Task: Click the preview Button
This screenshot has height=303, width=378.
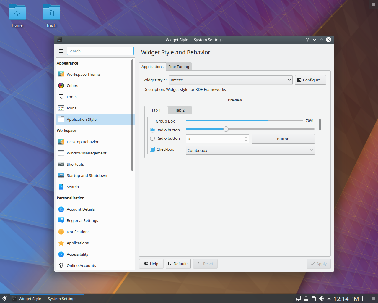Action: [283, 139]
